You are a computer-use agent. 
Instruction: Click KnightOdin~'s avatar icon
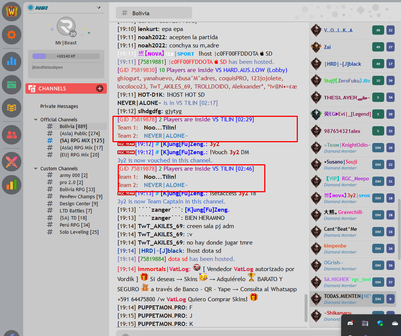[316, 148]
